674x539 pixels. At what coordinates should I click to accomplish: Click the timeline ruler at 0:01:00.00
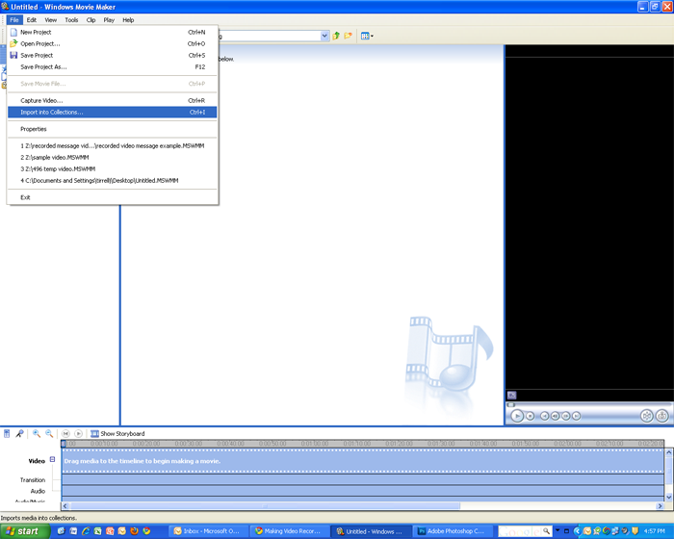pyautogui.click(x=315, y=443)
